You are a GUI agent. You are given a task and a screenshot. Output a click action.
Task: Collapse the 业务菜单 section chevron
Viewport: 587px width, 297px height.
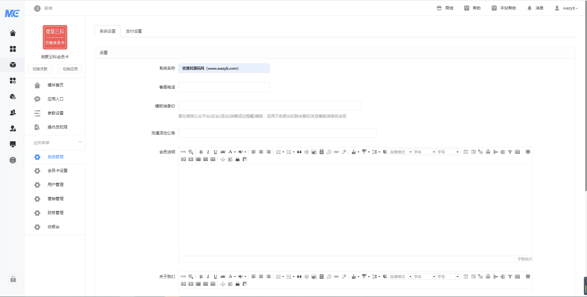click(80, 142)
